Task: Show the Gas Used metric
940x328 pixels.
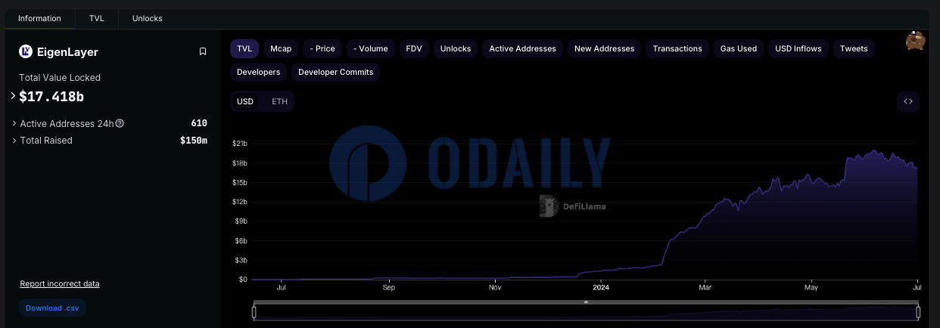Action: pos(739,48)
